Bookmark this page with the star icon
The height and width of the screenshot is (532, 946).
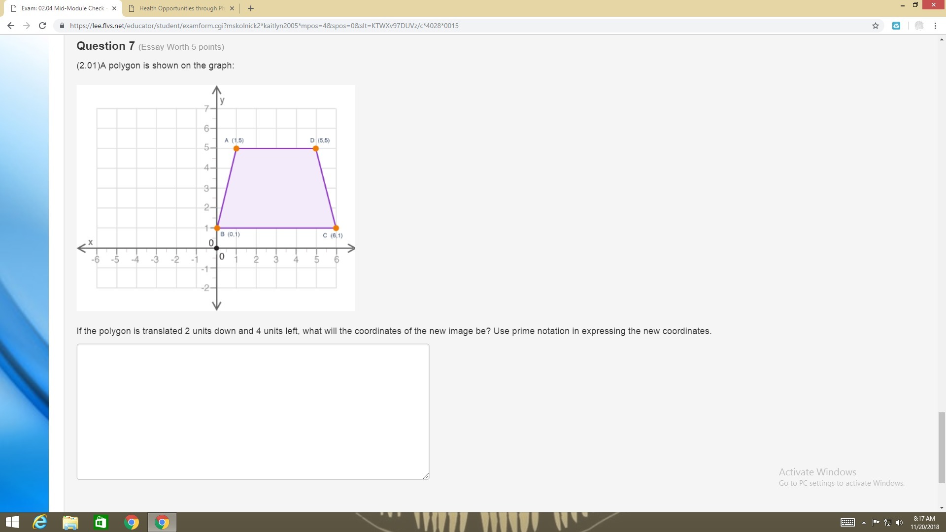point(876,26)
